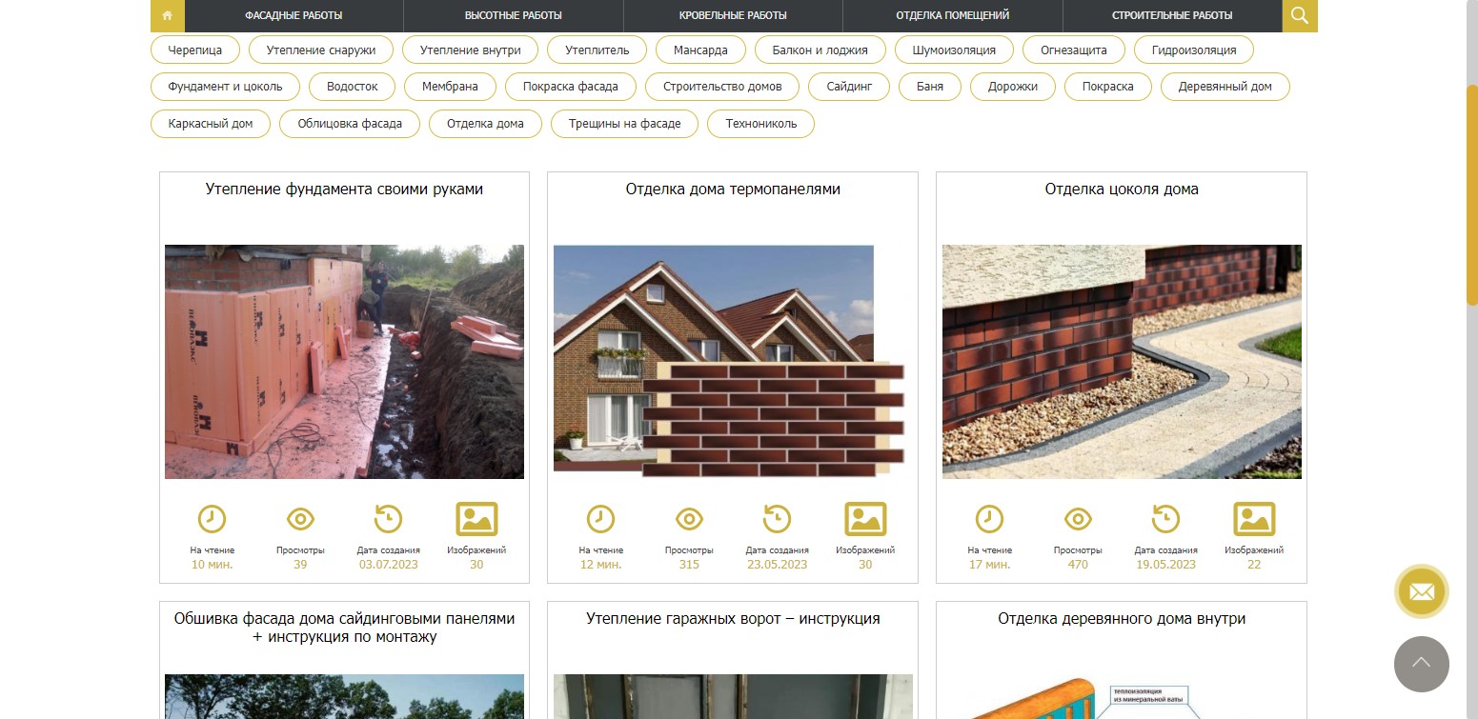Image resolution: width=1478 pixels, height=719 pixels.
Task: Select the Покраска tag
Action: click(x=1108, y=87)
